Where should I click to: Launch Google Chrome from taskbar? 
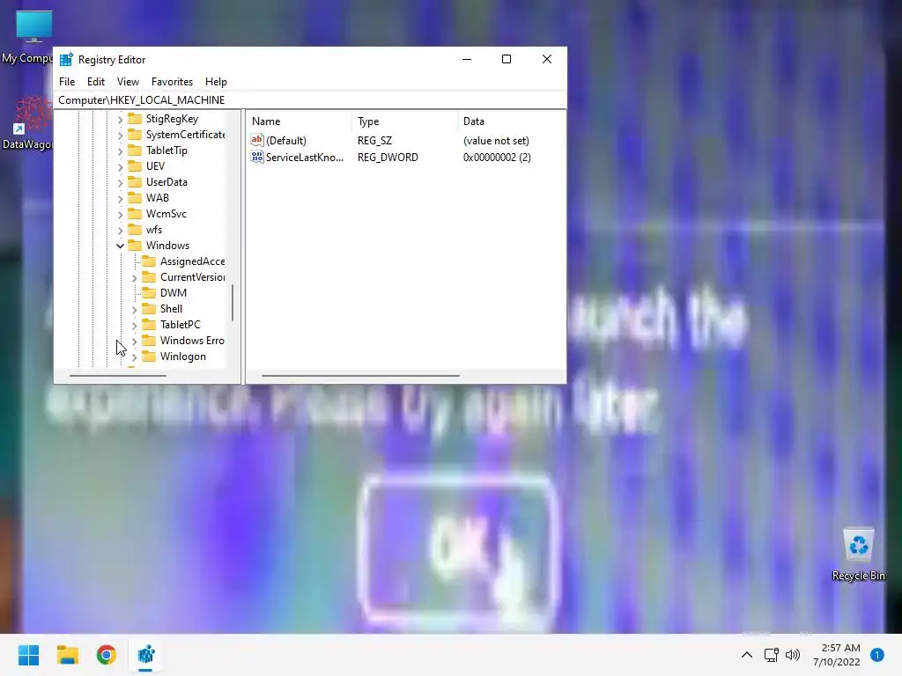(107, 655)
